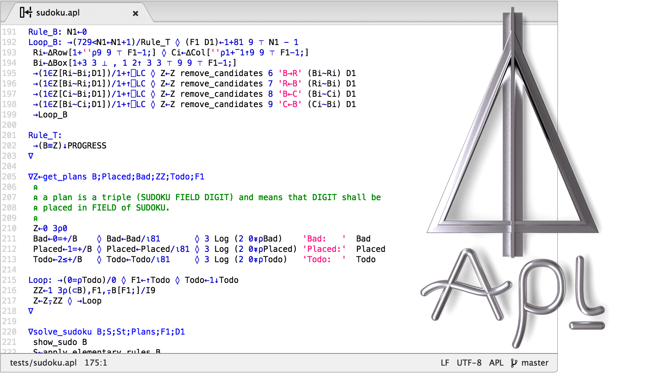648x373 pixels.
Task: Place cursor on the Rule_T: label
Action: pyautogui.click(x=45, y=135)
